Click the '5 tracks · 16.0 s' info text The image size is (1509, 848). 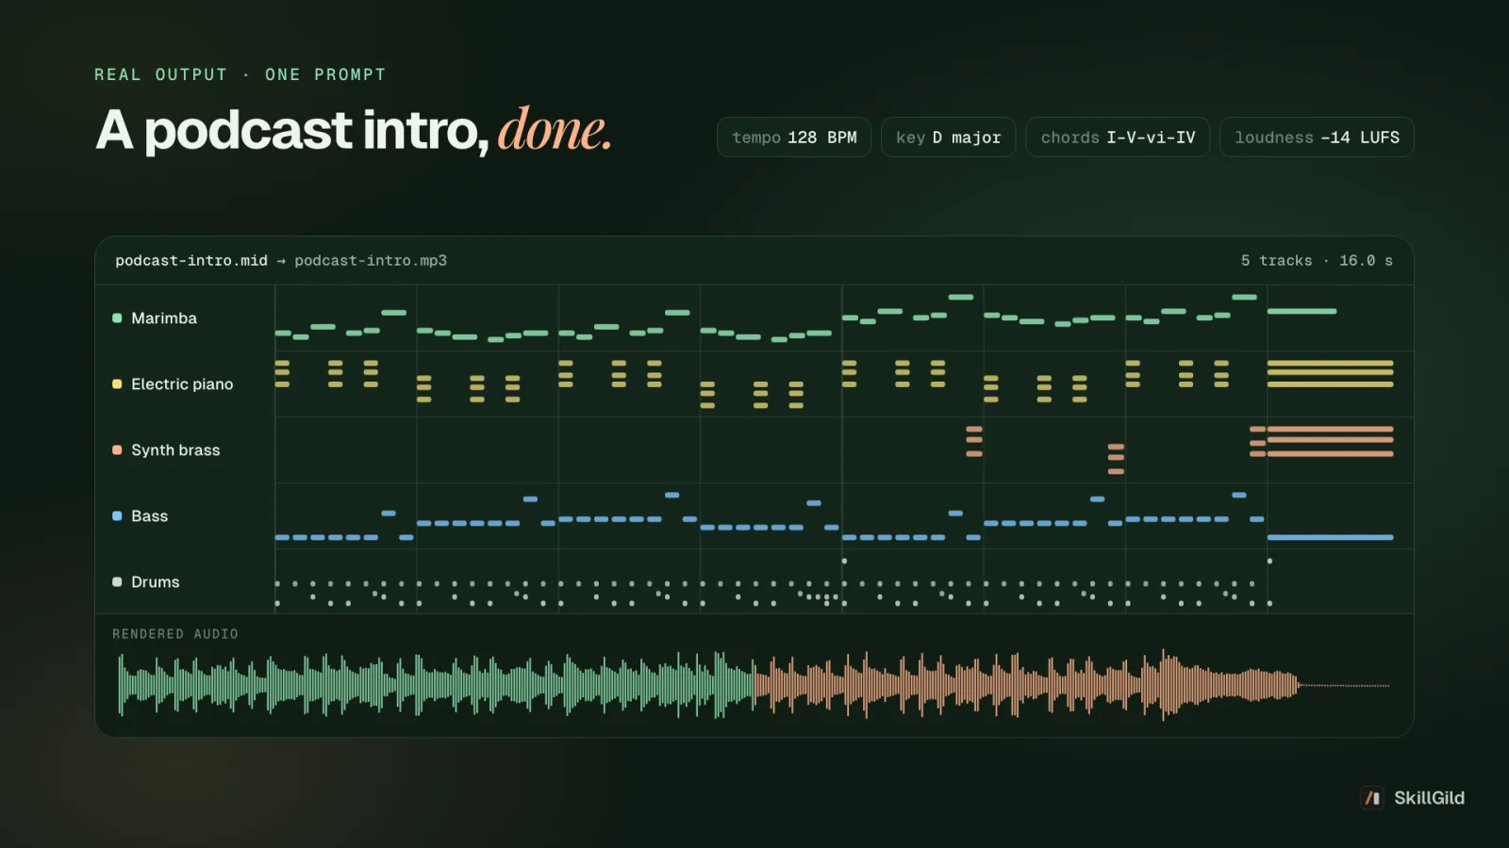pos(1317,261)
